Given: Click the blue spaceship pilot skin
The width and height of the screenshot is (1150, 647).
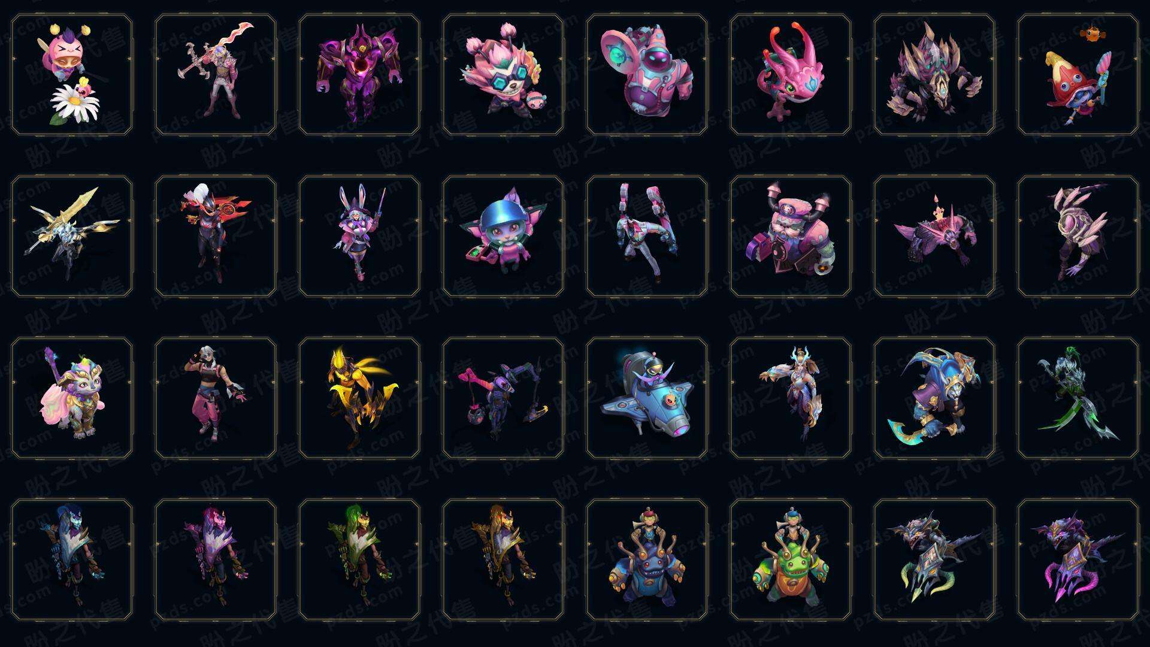Looking at the screenshot, I should [647, 398].
